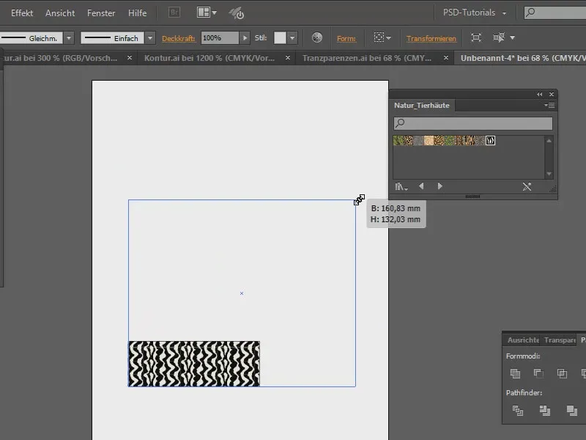586x440 pixels.
Task: Click the Unite shape mode icon
Action: pos(516,373)
